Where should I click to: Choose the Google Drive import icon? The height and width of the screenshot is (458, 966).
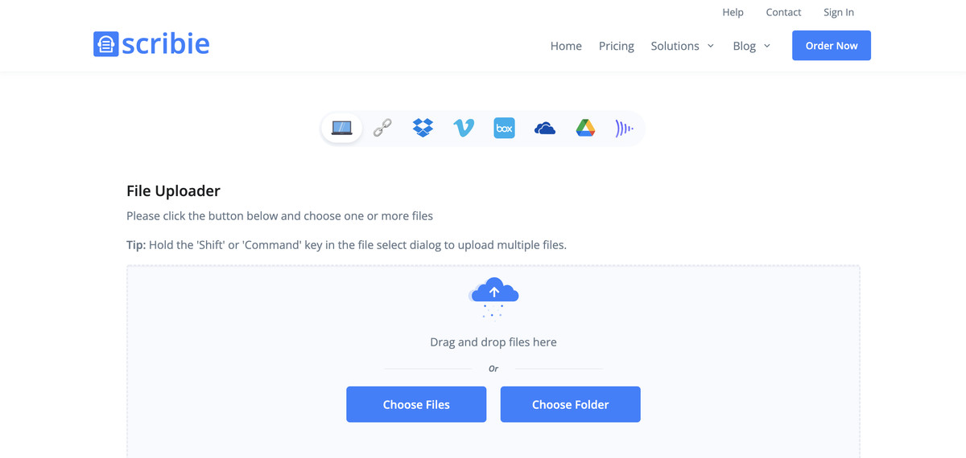(x=585, y=128)
